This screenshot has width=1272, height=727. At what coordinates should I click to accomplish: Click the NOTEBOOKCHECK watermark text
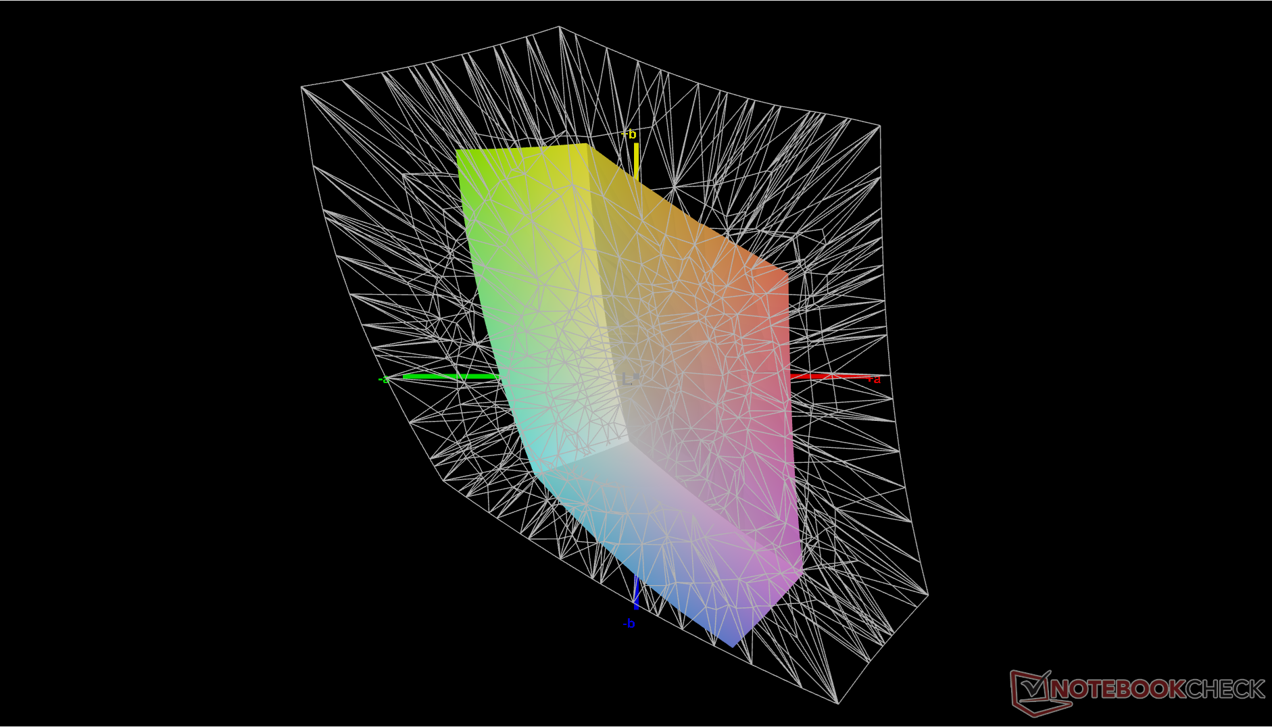(1157, 689)
